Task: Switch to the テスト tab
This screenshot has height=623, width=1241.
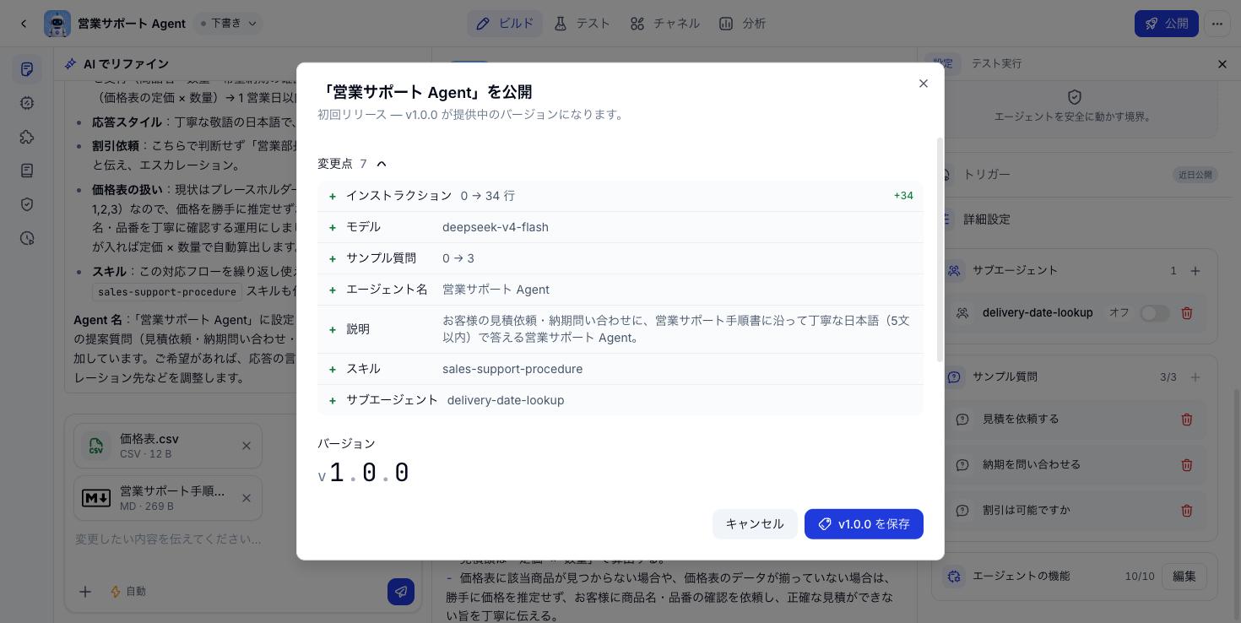Action: click(x=583, y=24)
